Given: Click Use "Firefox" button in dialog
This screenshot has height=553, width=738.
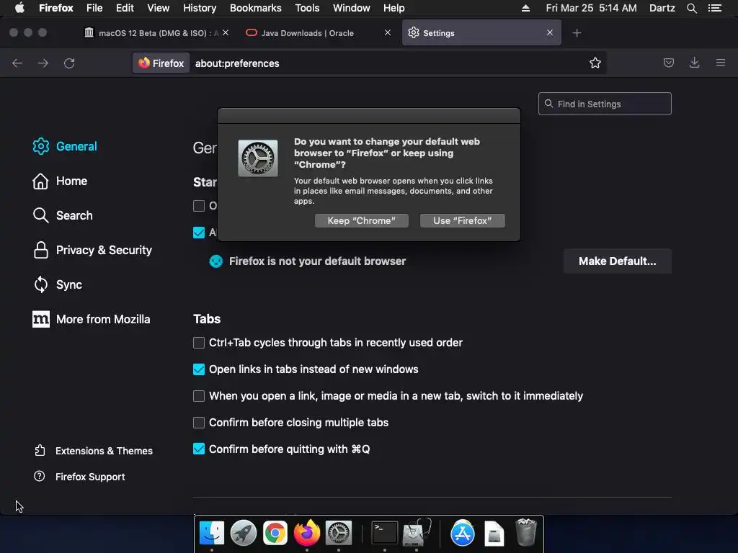Looking at the screenshot, I should [x=462, y=220].
